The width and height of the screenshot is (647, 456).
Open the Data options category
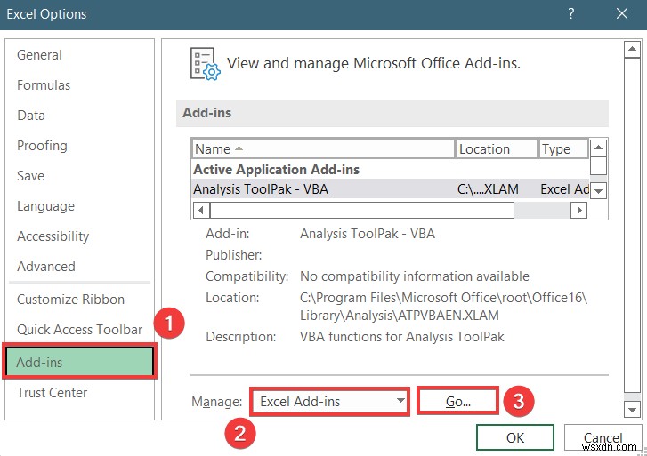[x=31, y=115]
